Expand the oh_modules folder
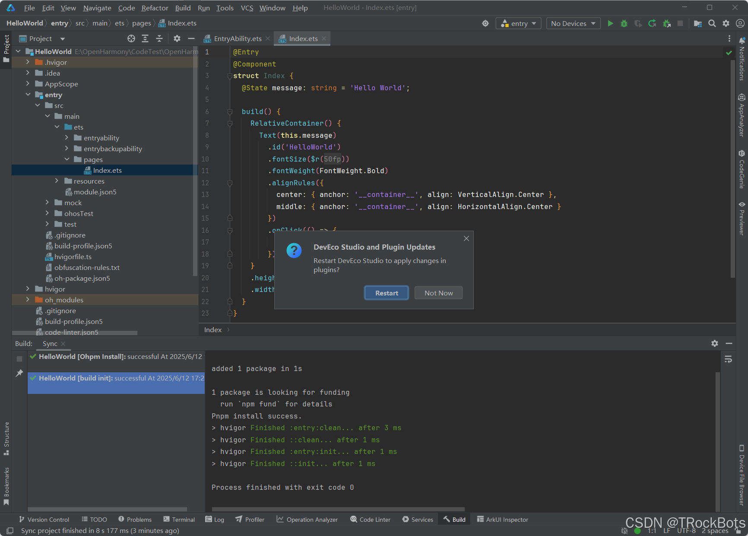This screenshot has width=748, height=536. pos(28,300)
